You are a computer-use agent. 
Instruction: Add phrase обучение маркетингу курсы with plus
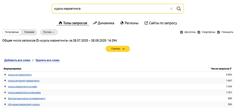(x=5, y=104)
